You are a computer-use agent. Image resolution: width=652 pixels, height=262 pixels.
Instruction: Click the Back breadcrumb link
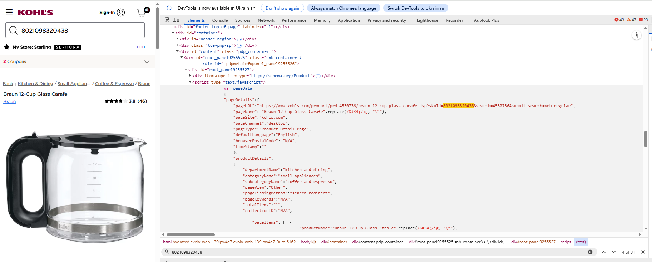pos(8,84)
